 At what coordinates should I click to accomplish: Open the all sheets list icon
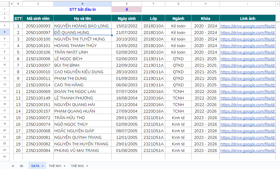21,166
